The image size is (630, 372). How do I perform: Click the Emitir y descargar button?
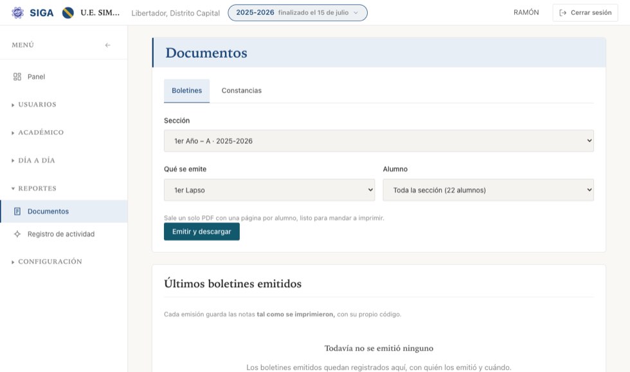click(202, 232)
